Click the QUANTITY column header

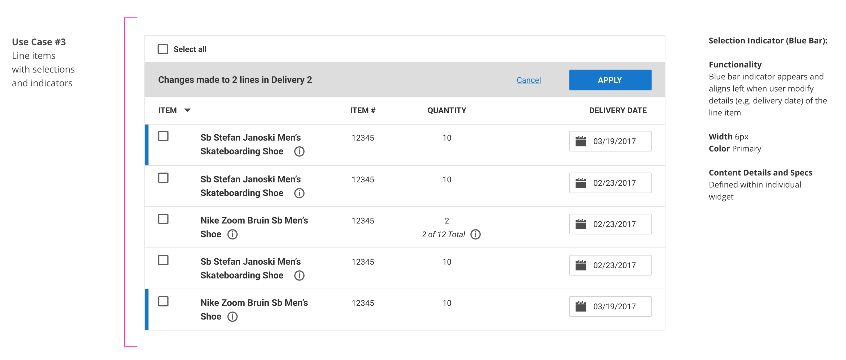pos(447,110)
